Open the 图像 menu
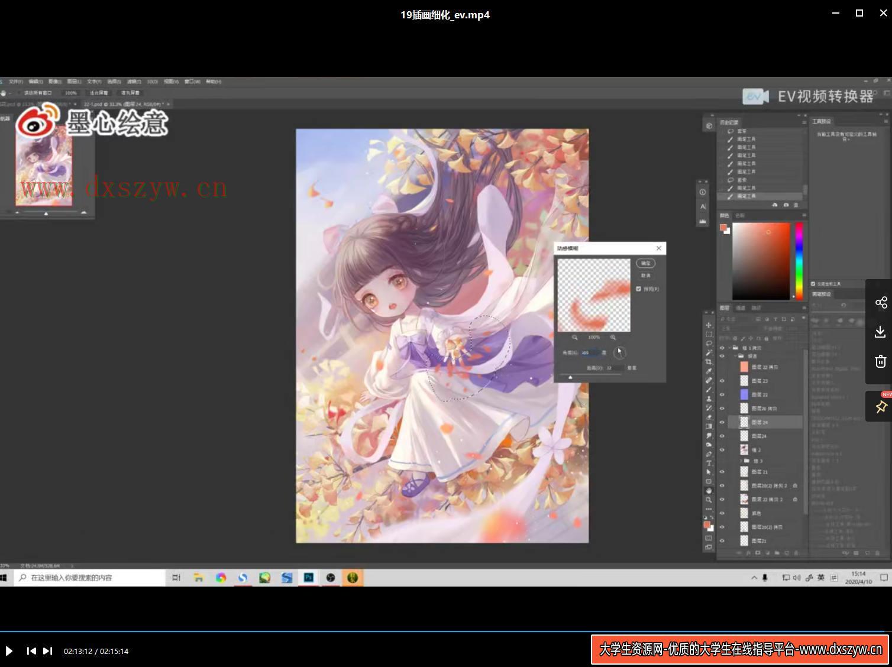Image resolution: width=892 pixels, height=667 pixels. [55, 82]
